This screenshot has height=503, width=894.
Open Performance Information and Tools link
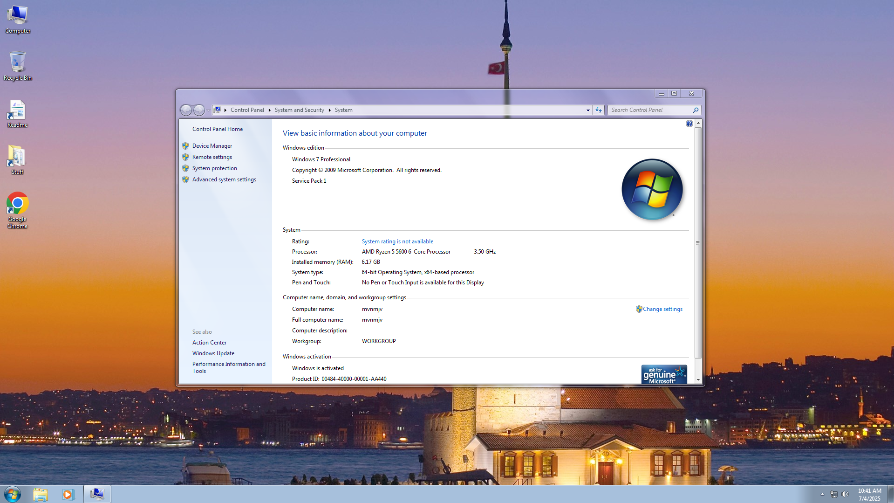pos(229,367)
